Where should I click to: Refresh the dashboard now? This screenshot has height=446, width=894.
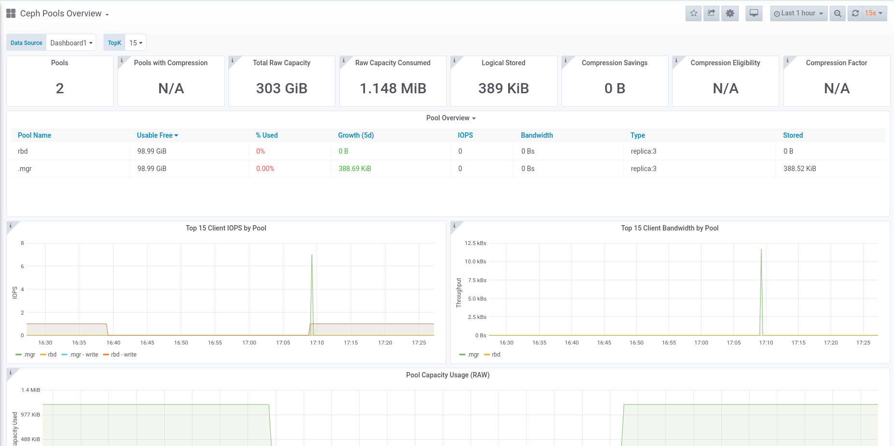[855, 14]
